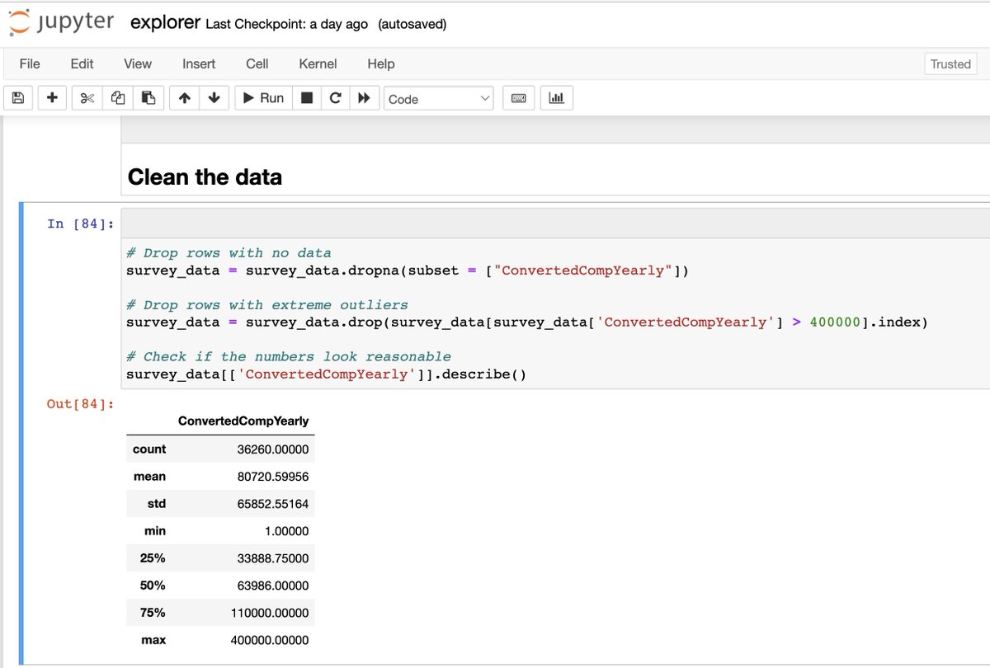Open the cell type dropdown showing Code
The image size is (990, 668).
pos(439,99)
